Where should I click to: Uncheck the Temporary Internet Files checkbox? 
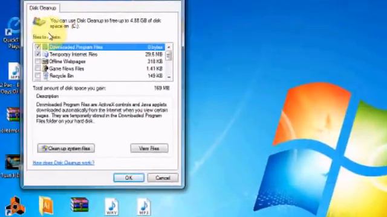pos(37,54)
